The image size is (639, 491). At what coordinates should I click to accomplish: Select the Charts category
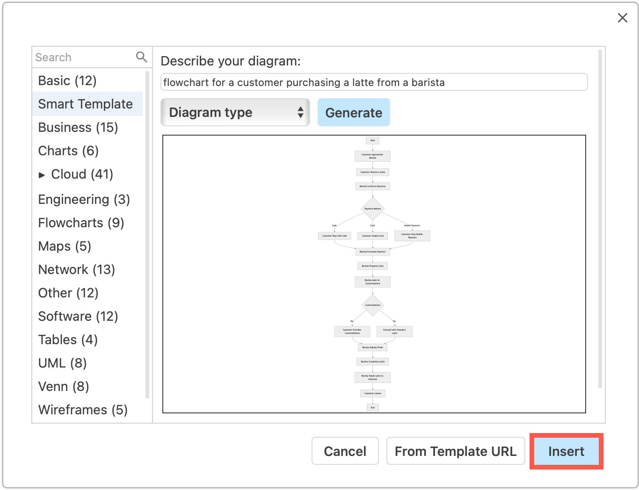pyautogui.click(x=68, y=151)
